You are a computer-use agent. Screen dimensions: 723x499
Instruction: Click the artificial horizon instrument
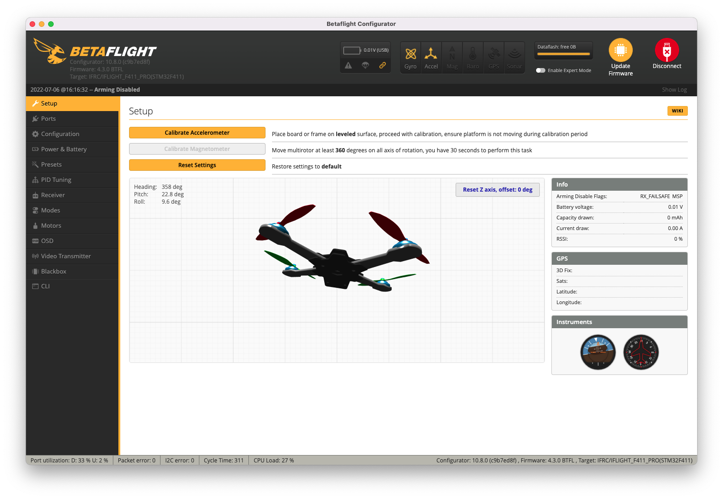click(x=598, y=352)
